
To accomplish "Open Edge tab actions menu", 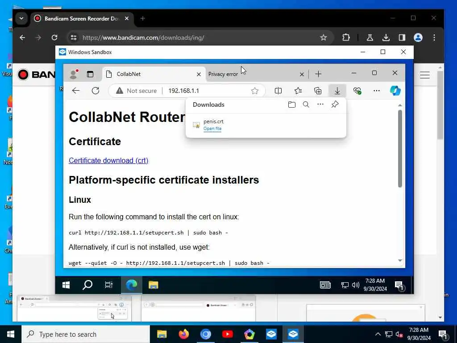I will pos(90,75).
